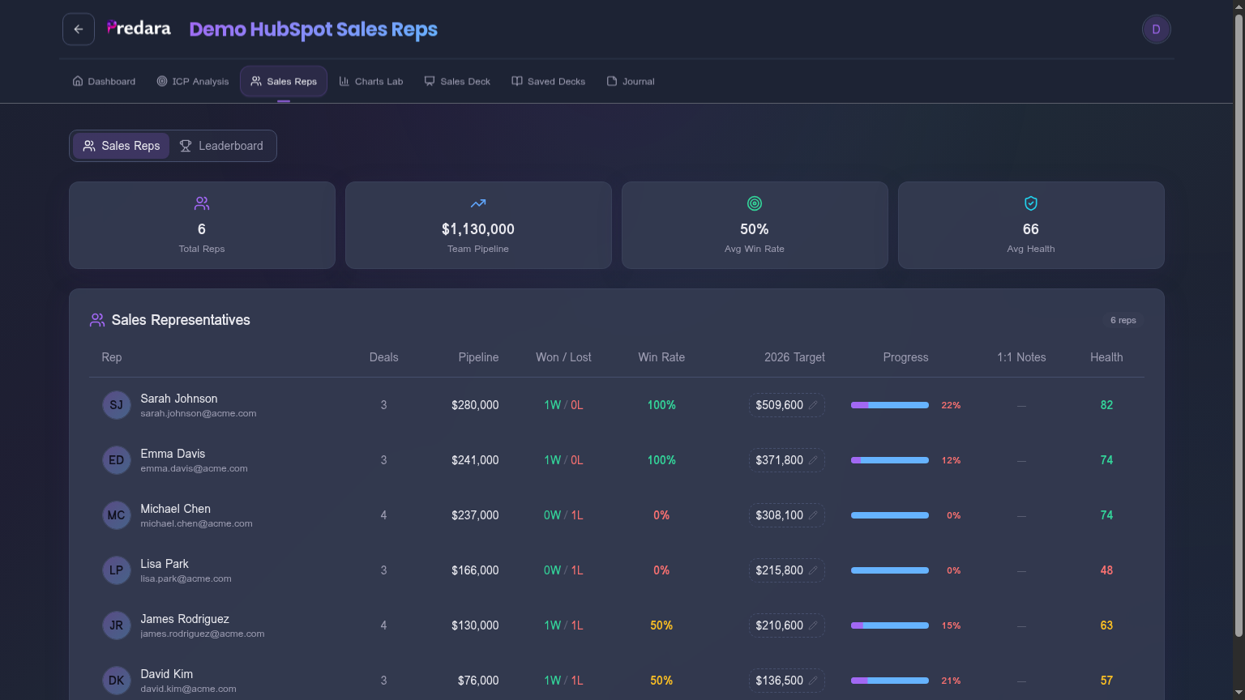Click pencil icon next to $308,100 target
1245x700 pixels.
click(813, 515)
